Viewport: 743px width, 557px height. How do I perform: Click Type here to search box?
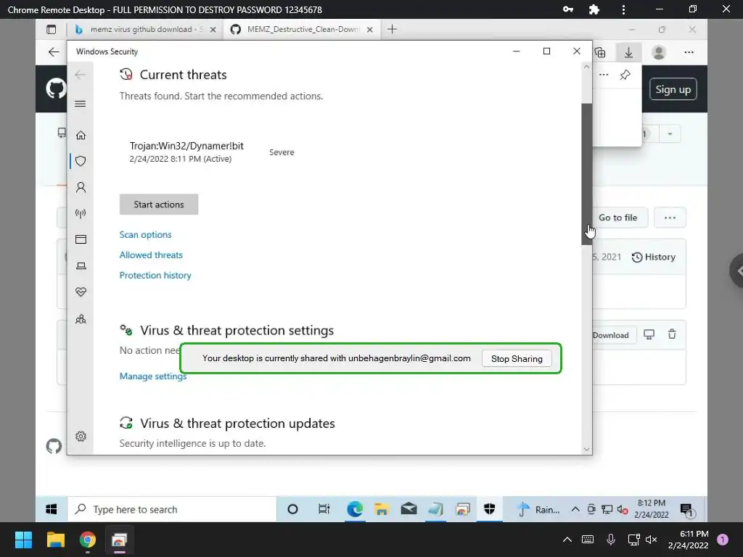[172, 509]
